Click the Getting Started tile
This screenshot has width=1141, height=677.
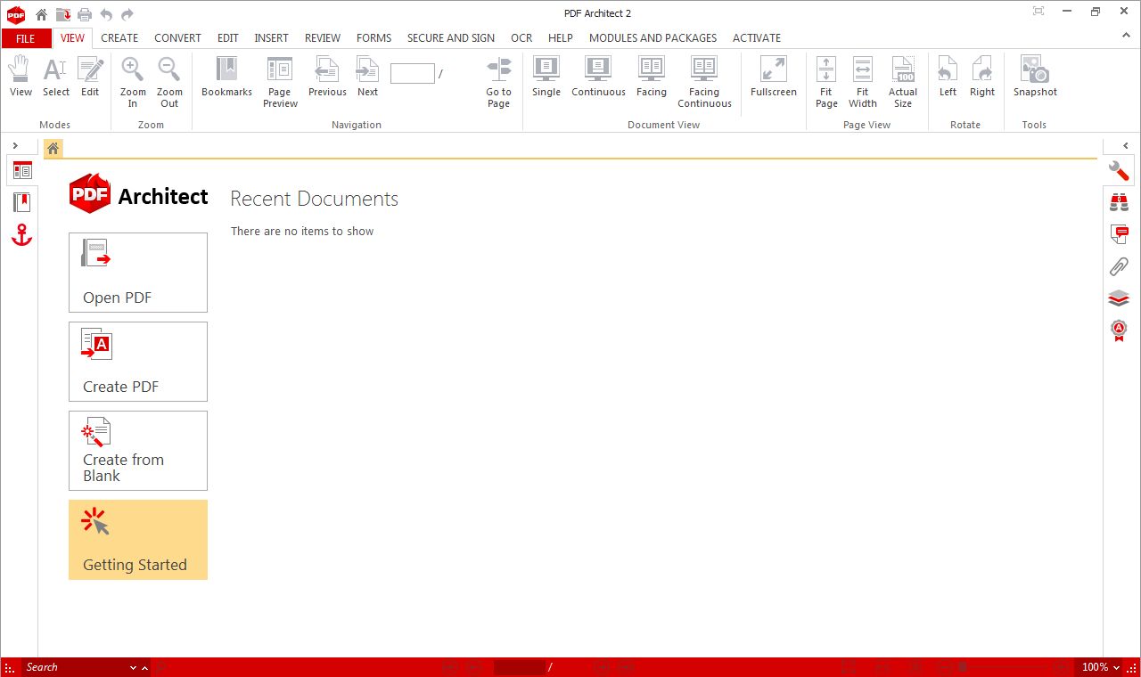tap(138, 540)
